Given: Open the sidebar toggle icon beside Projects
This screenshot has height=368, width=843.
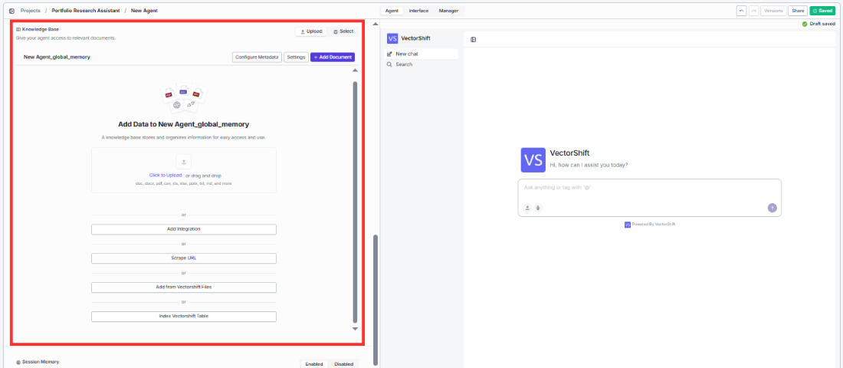Looking at the screenshot, I should point(11,11).
